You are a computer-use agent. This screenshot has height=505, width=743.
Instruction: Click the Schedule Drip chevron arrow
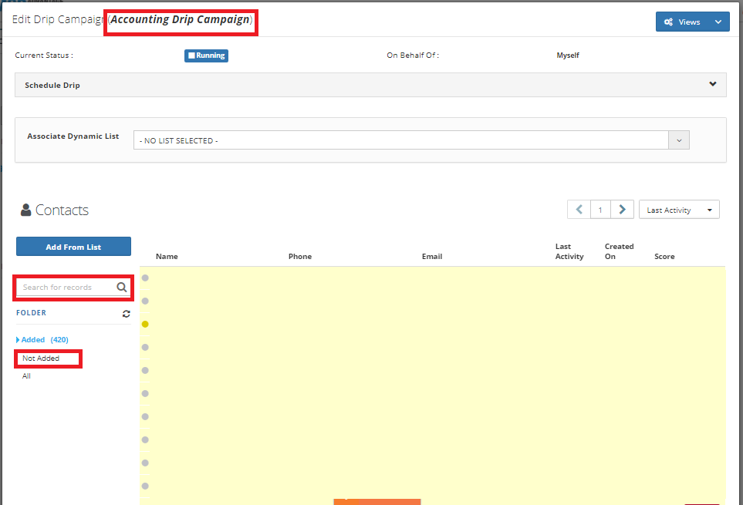[x=713, y=84]
